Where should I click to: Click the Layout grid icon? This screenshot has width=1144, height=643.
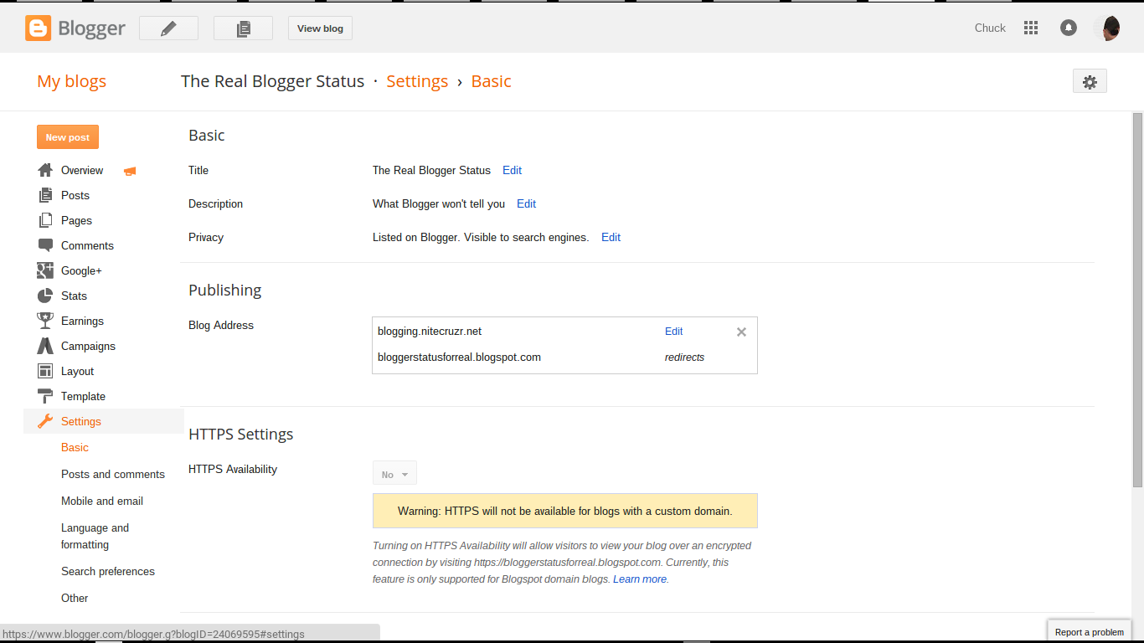pyautogui.click(x=45, y=371)
